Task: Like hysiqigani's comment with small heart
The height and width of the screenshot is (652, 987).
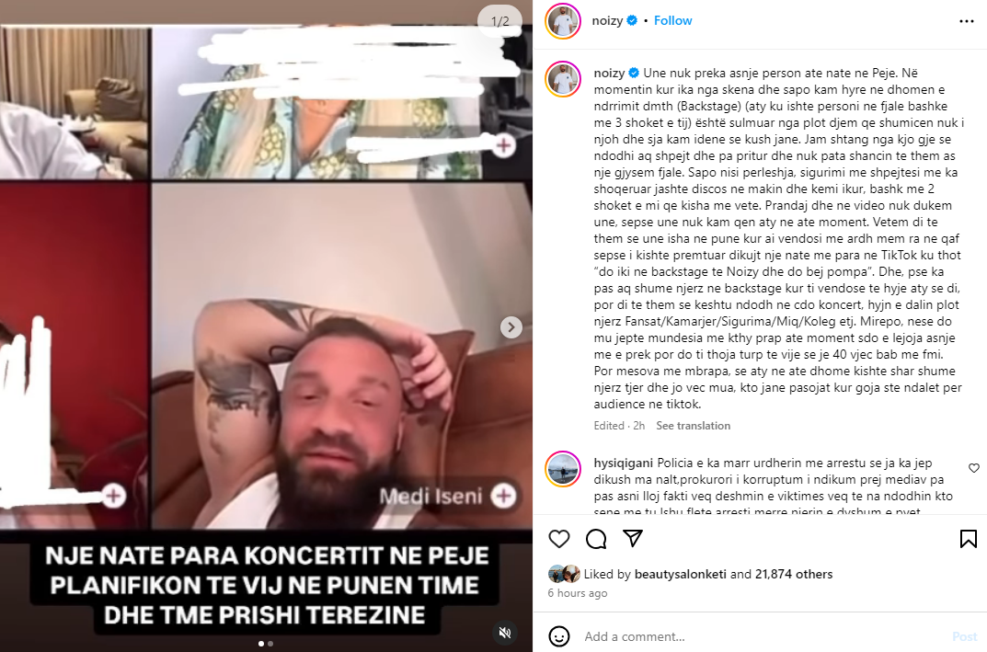Action: pyautogui.click(x=974, y=467)
